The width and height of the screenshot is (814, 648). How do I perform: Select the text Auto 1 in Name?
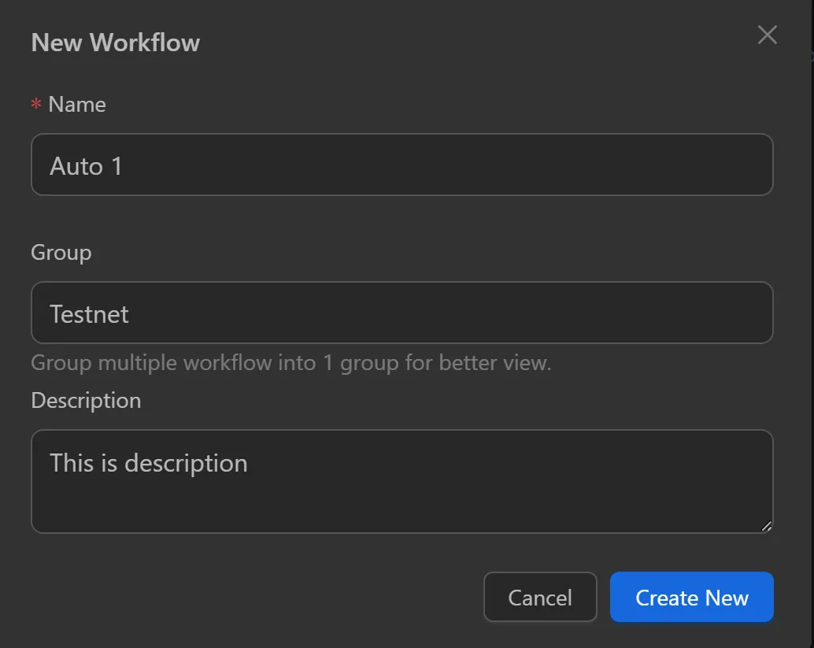tap(85, 166)
